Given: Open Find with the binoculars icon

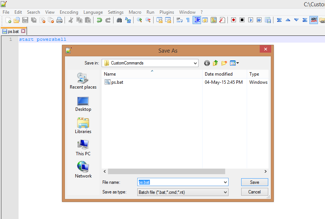Looking at the screenshot, I should (x=119, y=20).
